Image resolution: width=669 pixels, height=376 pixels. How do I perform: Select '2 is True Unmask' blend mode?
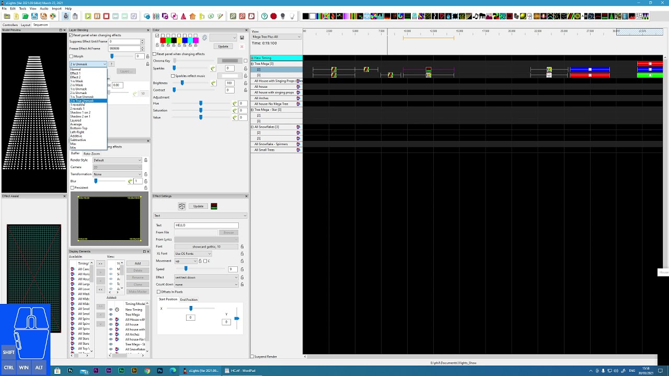pos(88,101)
